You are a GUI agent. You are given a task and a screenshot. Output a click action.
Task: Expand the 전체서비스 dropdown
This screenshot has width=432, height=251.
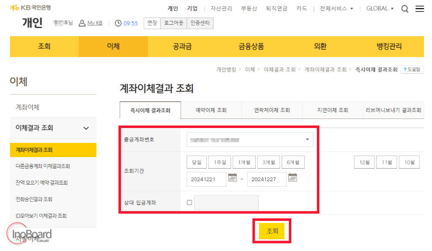coord(336,8)
